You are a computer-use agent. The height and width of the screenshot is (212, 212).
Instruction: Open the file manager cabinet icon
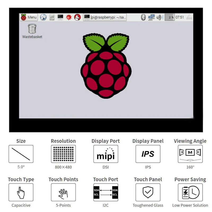(x=52, y=17)
